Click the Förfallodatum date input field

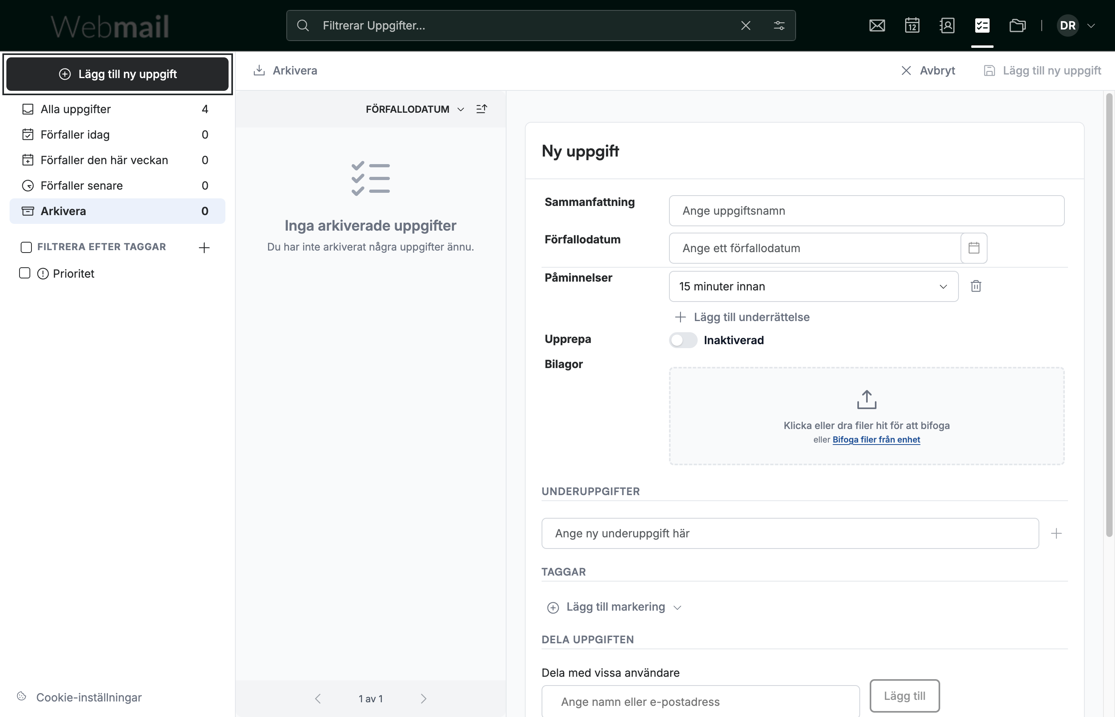coord(815,248)
